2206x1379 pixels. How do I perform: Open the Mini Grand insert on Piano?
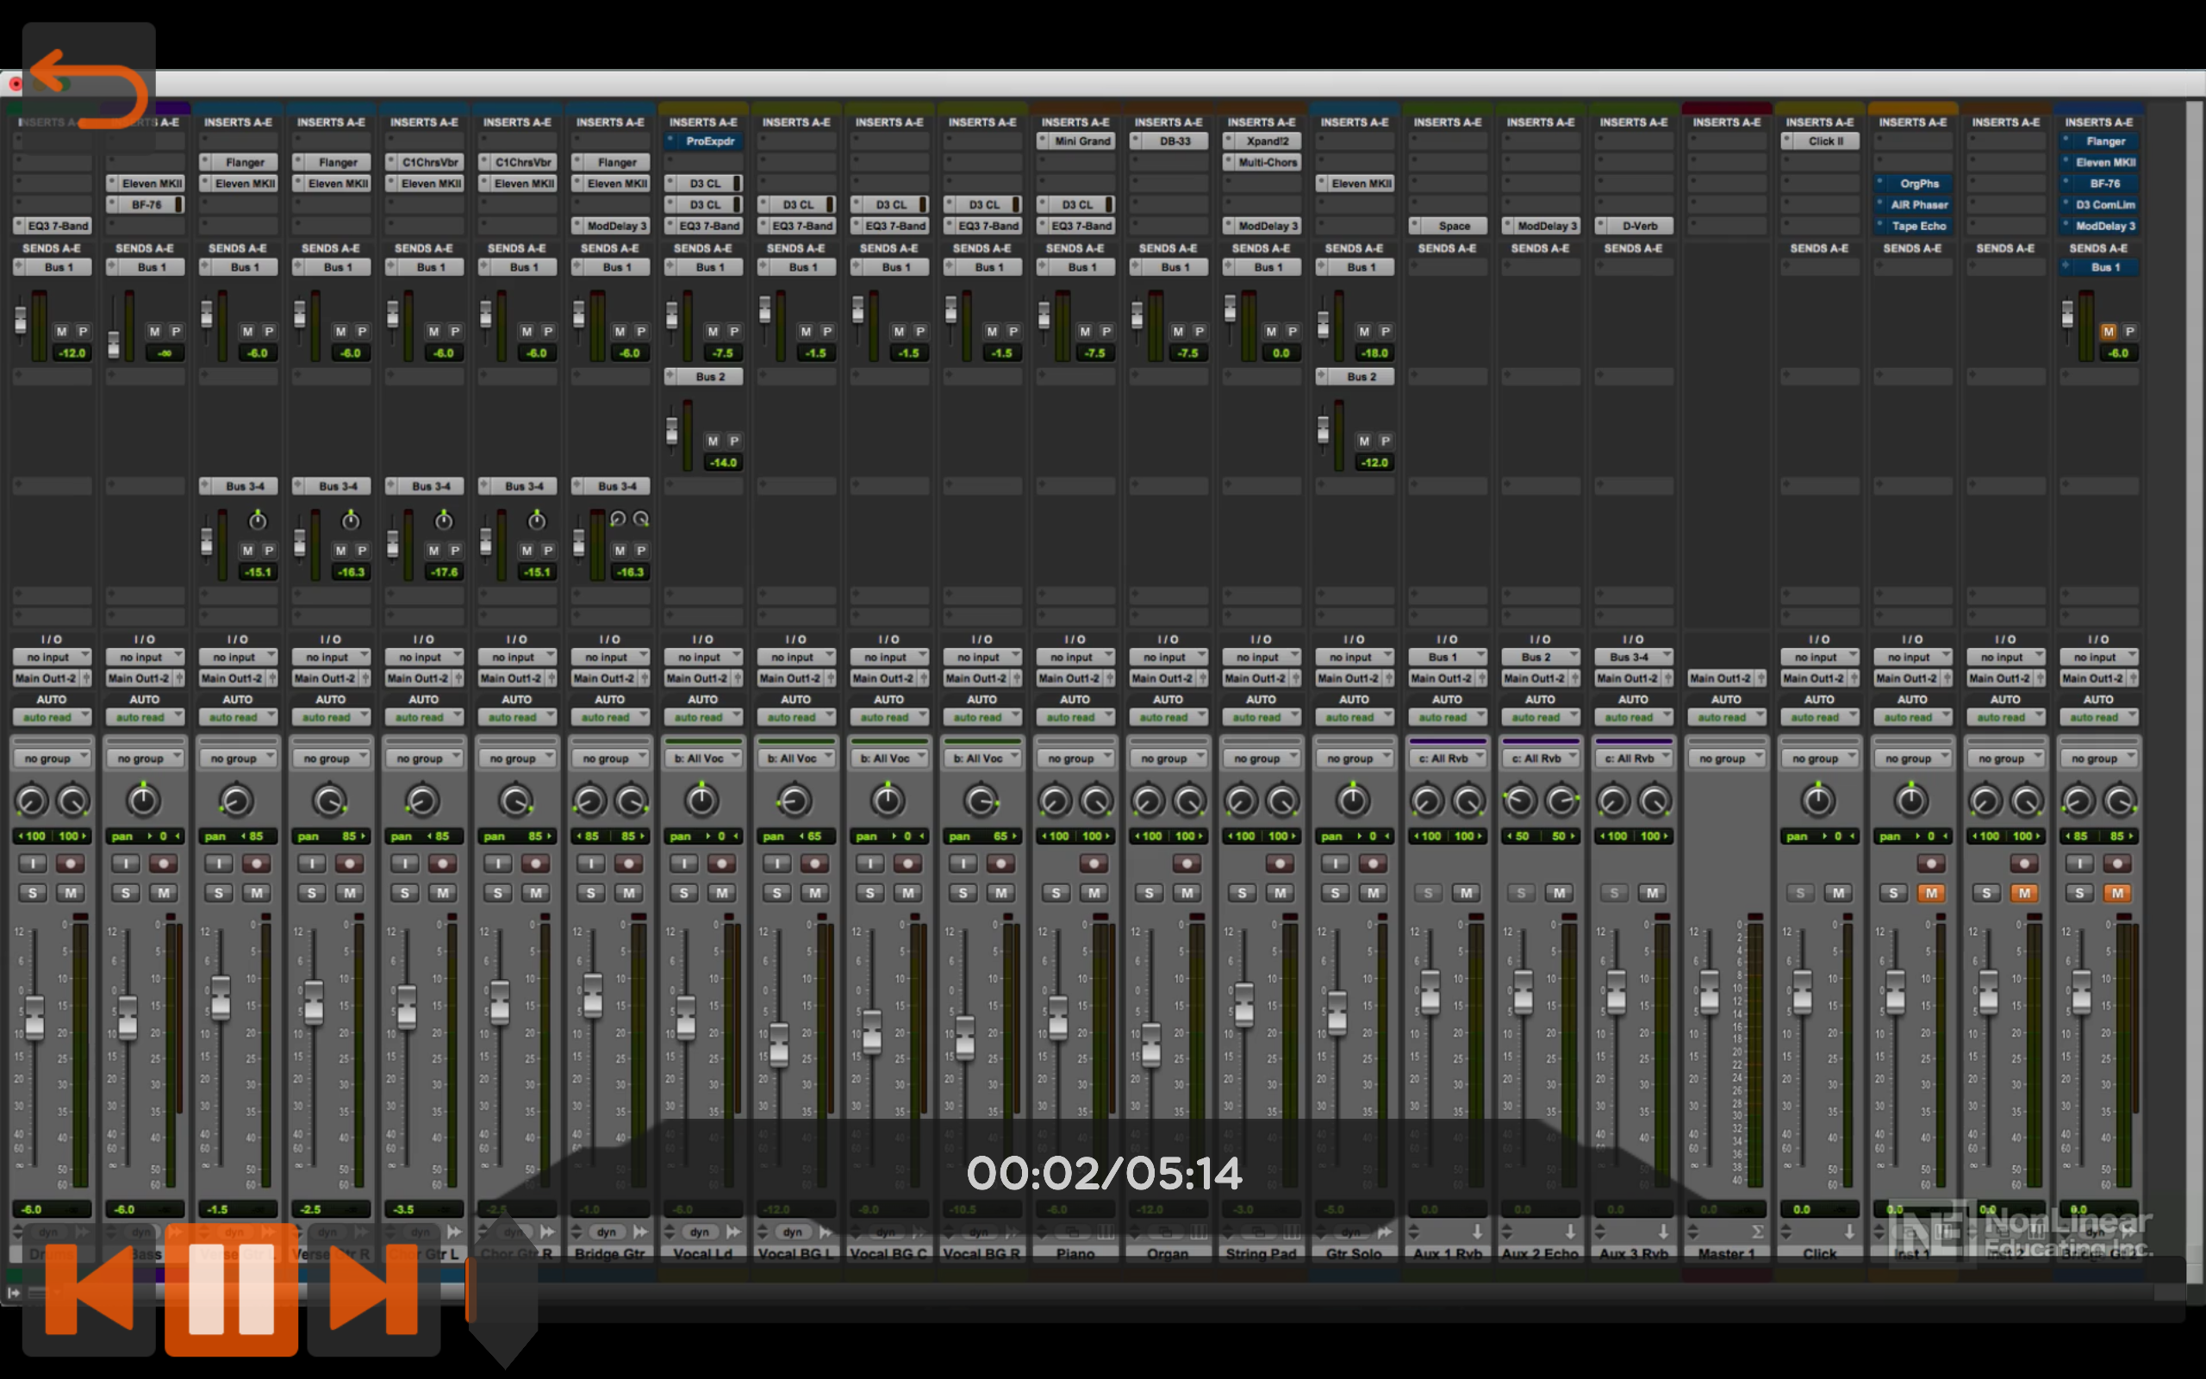[1075, 141]
